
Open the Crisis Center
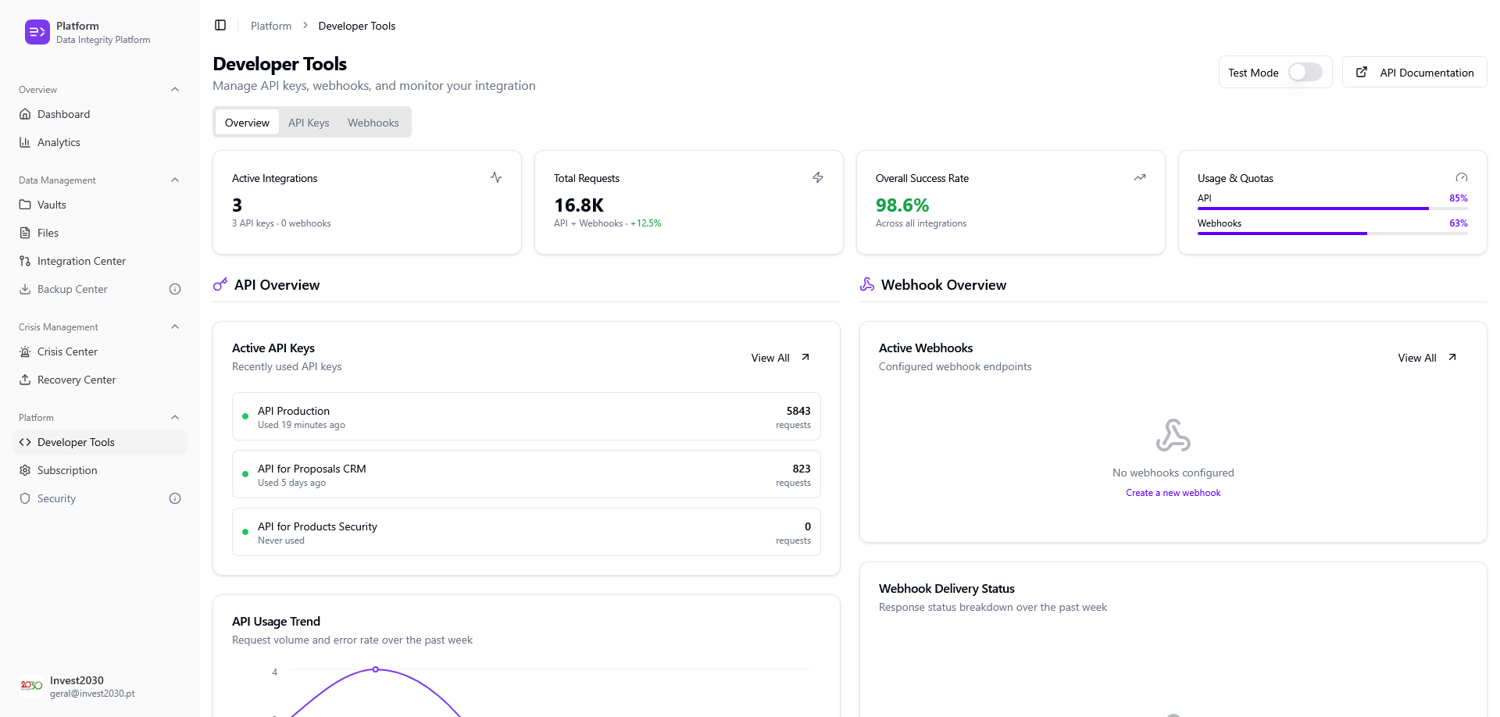[67, 351]
